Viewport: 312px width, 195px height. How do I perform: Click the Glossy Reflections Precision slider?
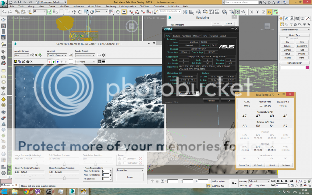(x=30, y=177)
